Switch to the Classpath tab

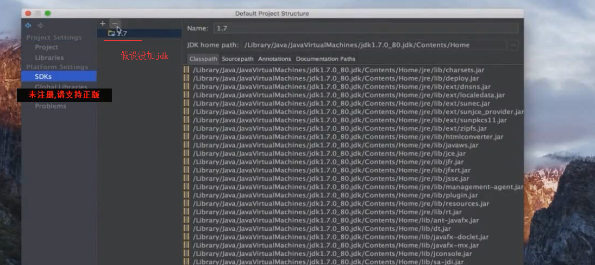coord(203,59)
